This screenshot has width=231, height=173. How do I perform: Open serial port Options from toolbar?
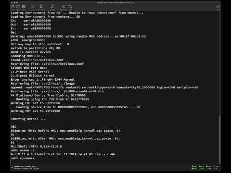(x=52, y=7)
